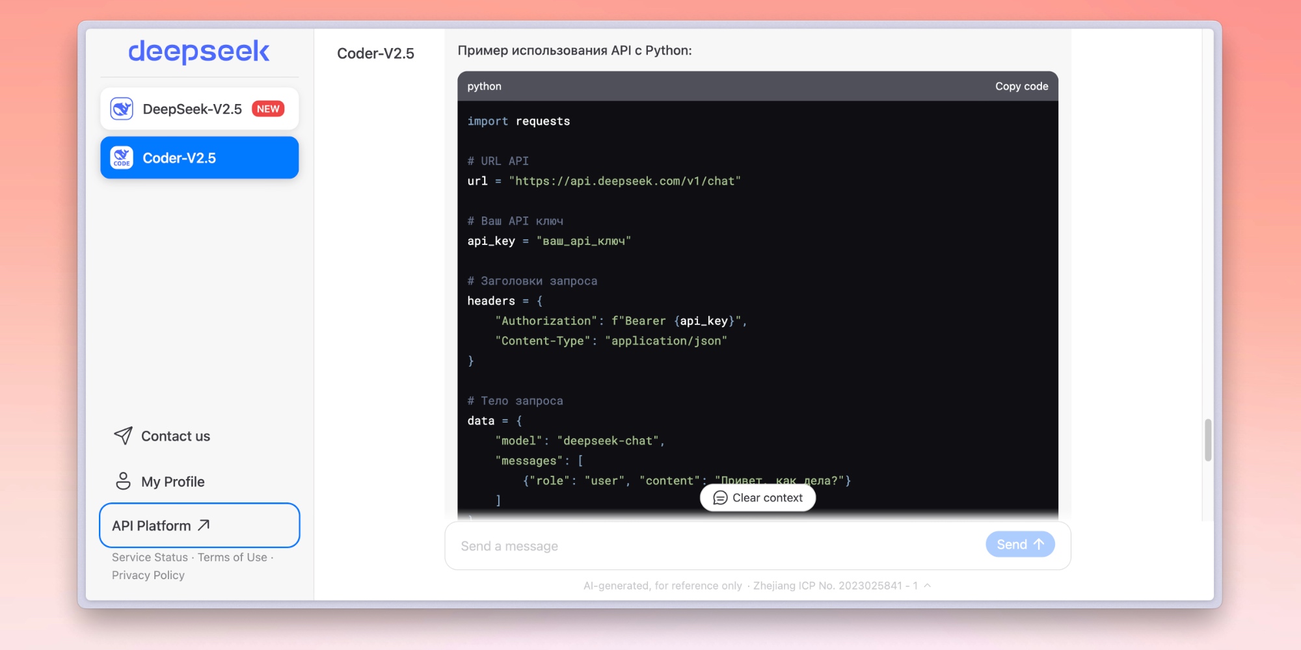Click the api_key assignment line
The image size is (1301, 650).
click(549, 241)
